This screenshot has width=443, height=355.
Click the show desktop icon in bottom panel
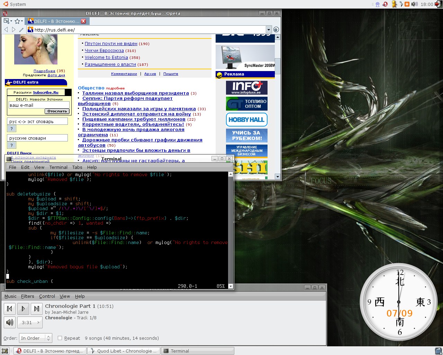pos(5,351)
